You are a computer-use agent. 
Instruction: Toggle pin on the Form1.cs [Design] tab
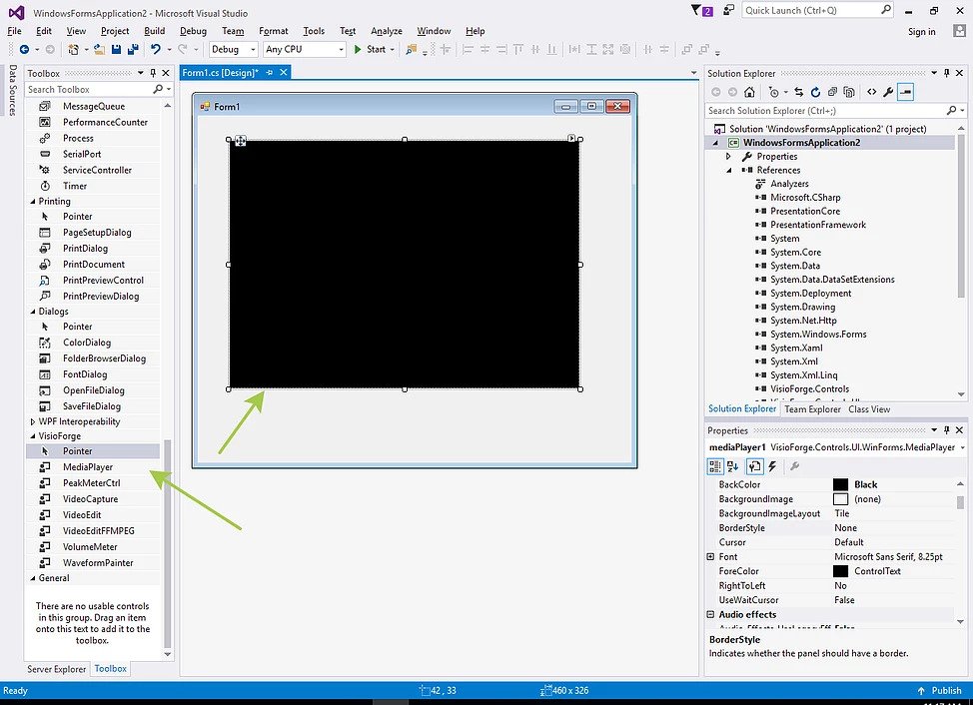click(x=270, y=73)
